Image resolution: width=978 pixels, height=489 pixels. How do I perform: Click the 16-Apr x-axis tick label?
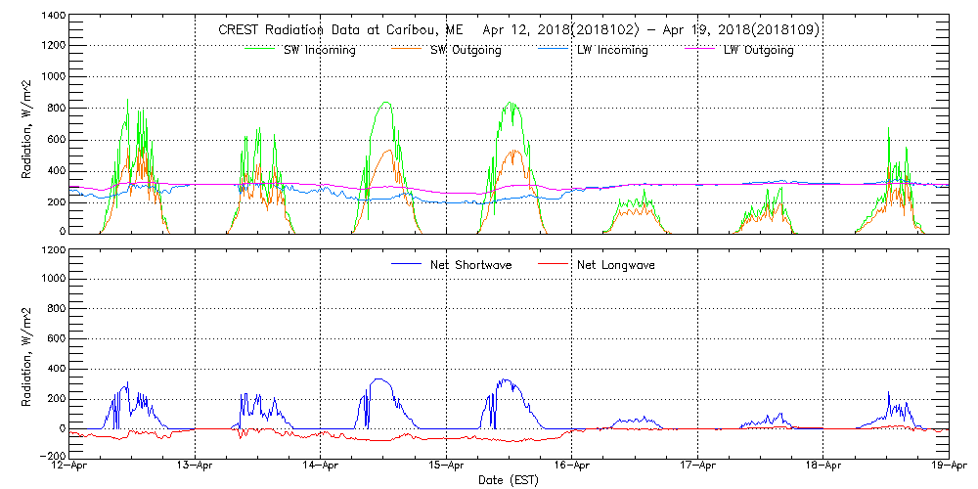coord(572,467)
